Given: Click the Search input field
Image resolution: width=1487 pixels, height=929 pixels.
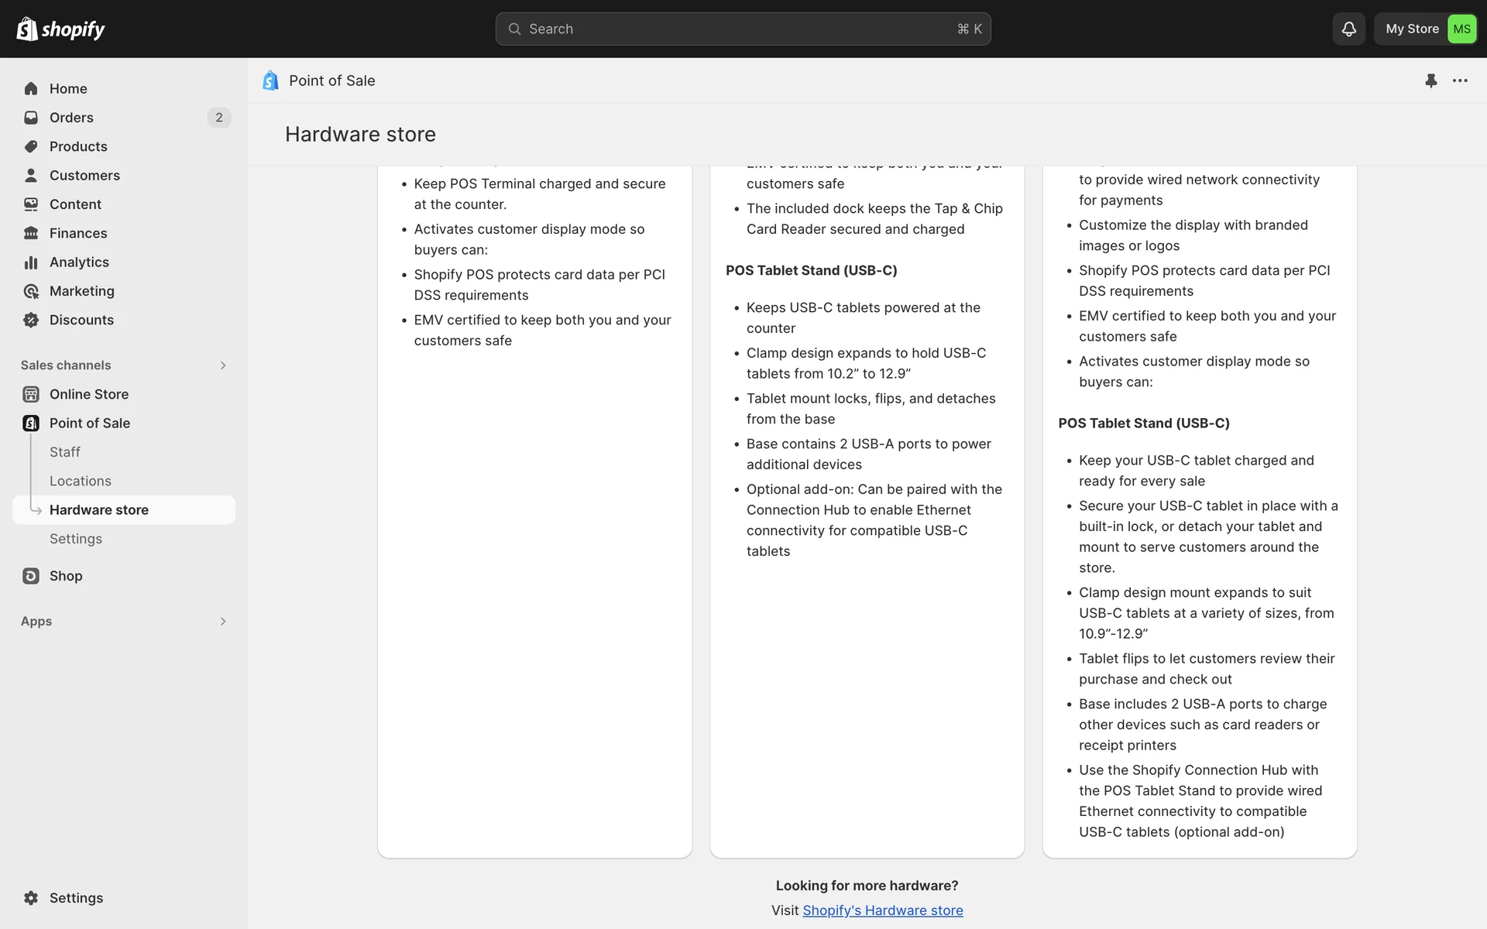Looking at the screenshot, I should tap(742, 29).
